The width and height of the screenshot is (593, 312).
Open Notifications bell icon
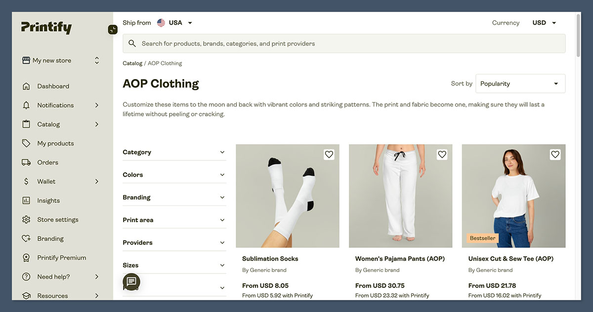click(x=26, y=105)
